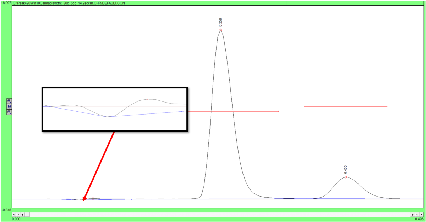Click the rctnt_80c_6cc_14.2sccm.CHR file title bar
Viewport: 426px width, 222px height.
click(149, 3)
